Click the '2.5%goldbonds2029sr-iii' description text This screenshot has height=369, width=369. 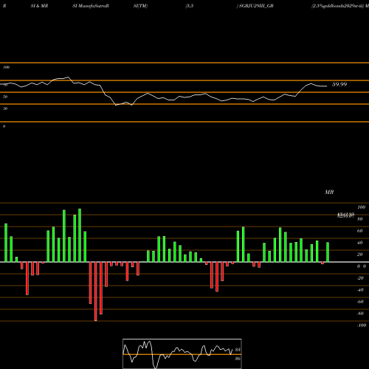click(338, 6)
